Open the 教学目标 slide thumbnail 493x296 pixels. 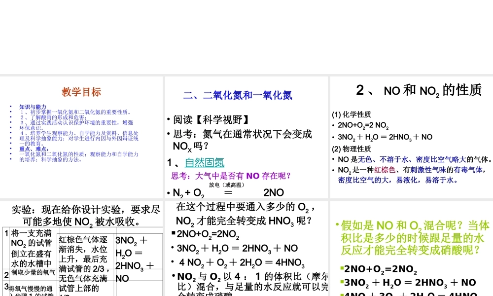[81, 137]
